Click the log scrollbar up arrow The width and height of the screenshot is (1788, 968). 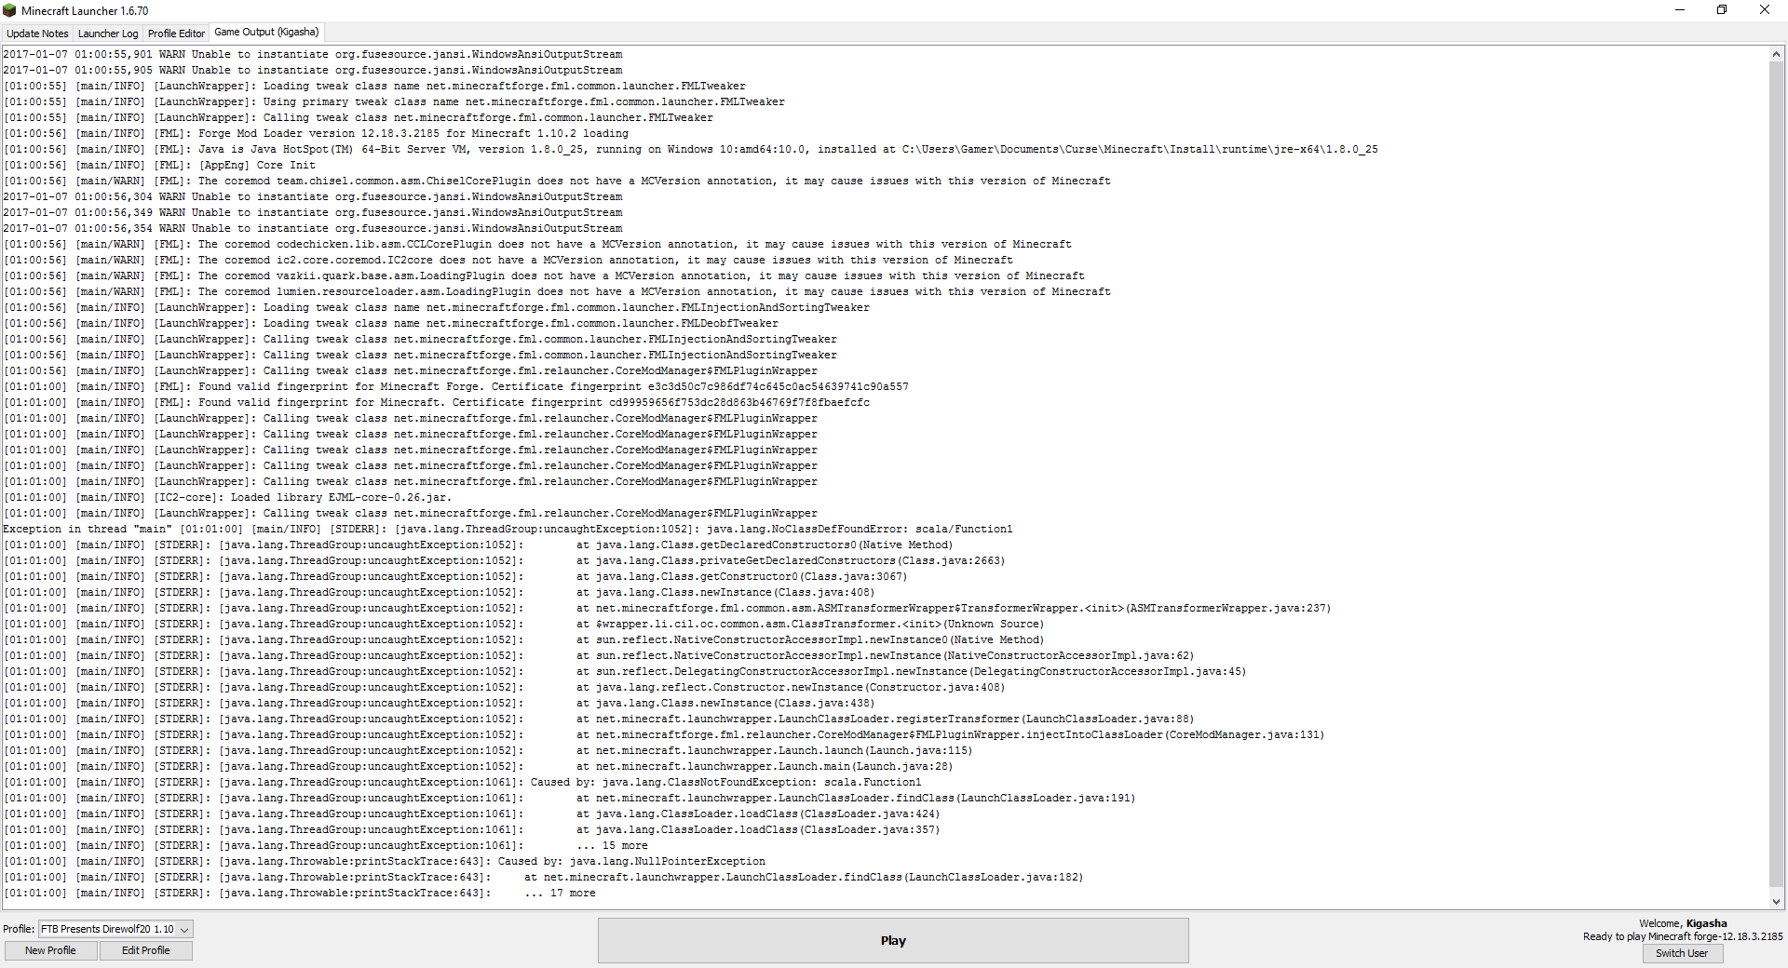click(1776, 55)
